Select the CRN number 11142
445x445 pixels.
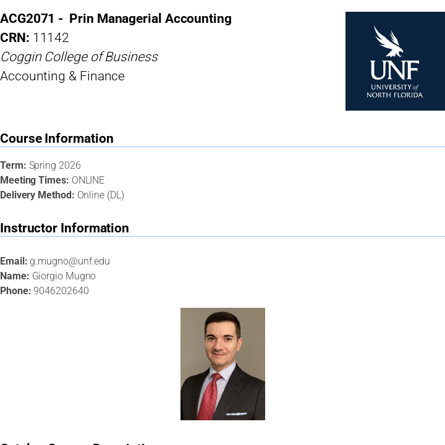tap(51, 38)
